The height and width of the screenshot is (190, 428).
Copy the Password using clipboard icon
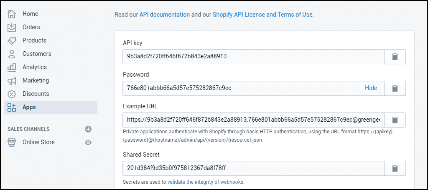(x=395, y=88)
